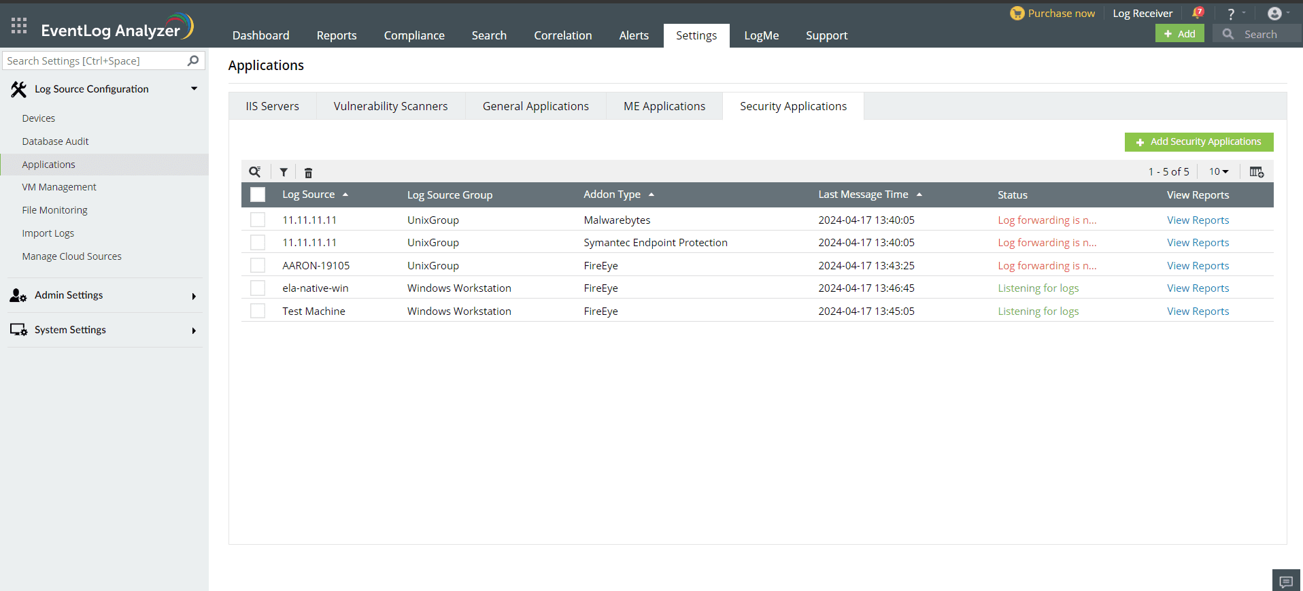The height and width of the screenshot is (591, 1303).
Task: Click the delete trash icon
Action: [308, 173]
